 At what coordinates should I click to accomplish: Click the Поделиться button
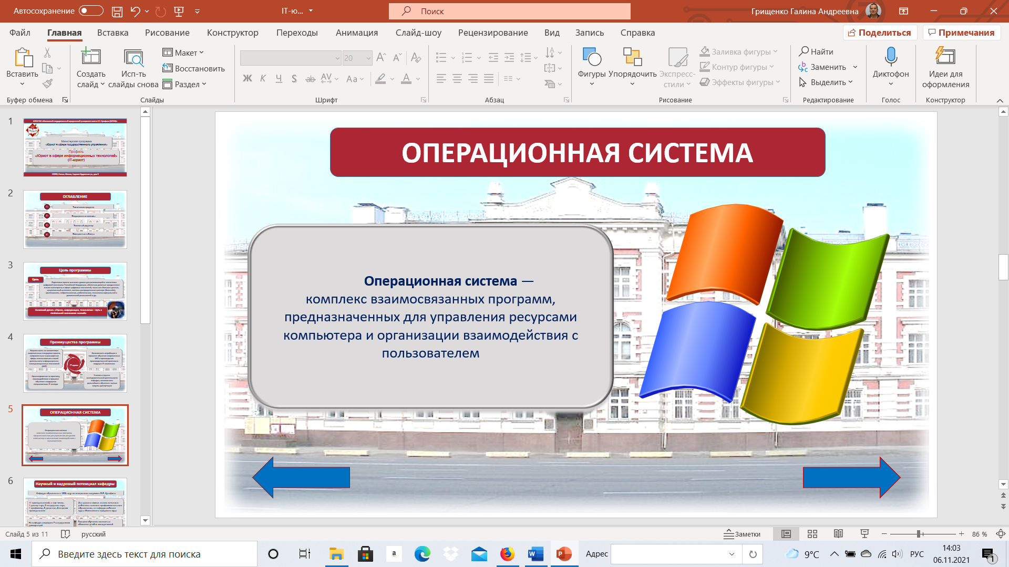[x=880, y=33]
